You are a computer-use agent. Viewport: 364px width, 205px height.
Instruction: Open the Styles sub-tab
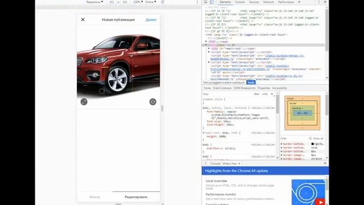[x=208, y=88]
